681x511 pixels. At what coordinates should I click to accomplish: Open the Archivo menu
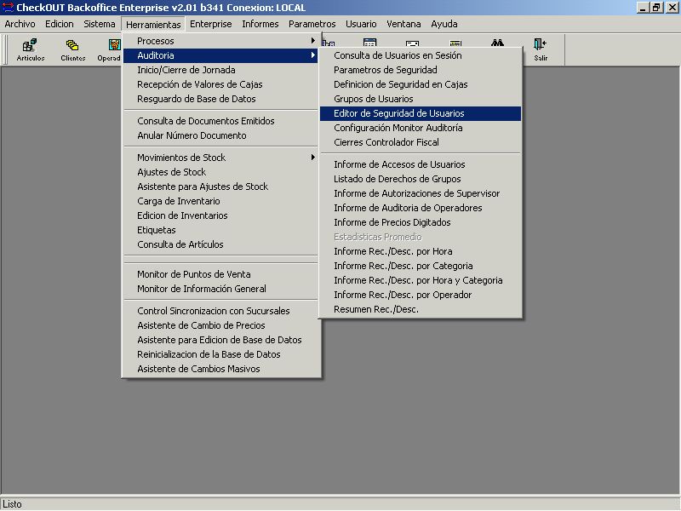(x=20, y=24)
